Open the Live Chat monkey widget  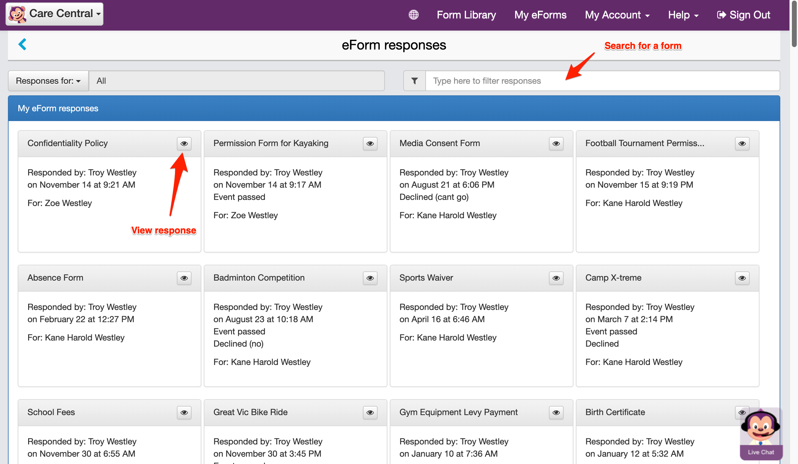point(761,433)
